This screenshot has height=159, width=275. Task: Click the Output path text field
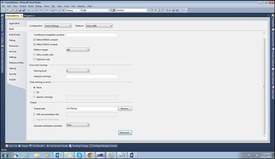coord(91,109)
